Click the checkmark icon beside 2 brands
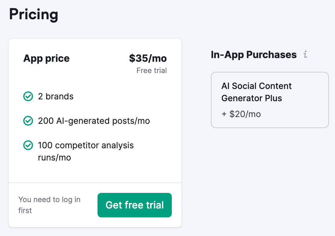 28,96
